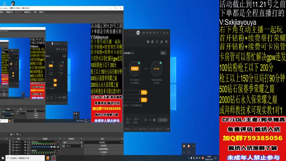Click help icon beside streaming mode label
Screen dimensions: 286x161
[x=133, y=53]
